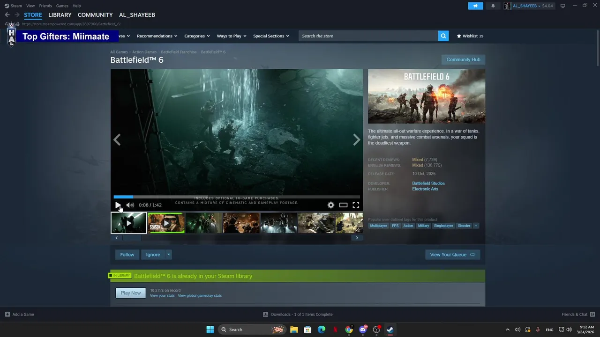Screen dimensions: 600x337
Task: Open View global gameplay stats link
Action: click(200, 296)
